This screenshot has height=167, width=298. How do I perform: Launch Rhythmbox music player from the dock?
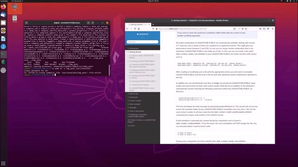tap(3, 31)
